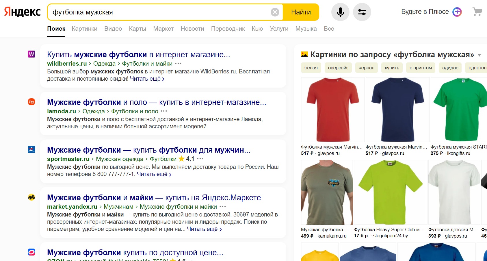487x261 pixels.
Task: Open the Маркет tab
Action: pyautogui.click(x=163, y=29)
